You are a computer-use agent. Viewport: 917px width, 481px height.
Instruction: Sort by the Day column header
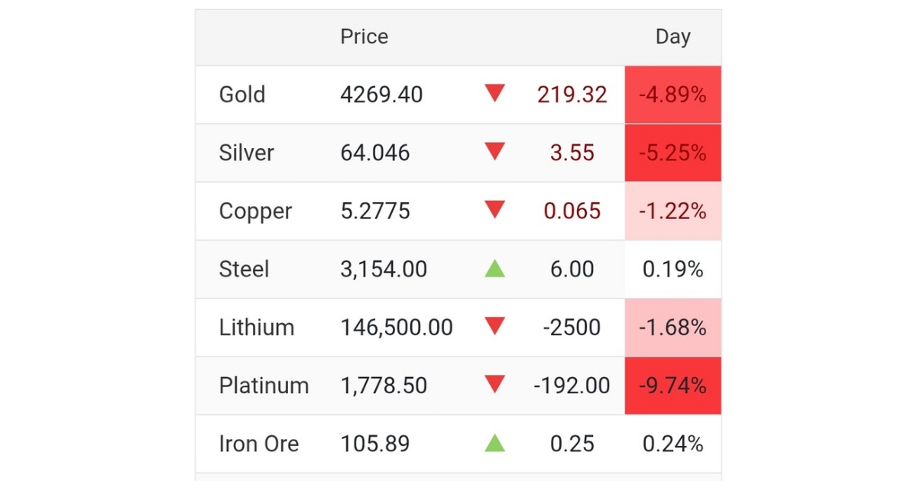pyautogui.click(x=673, y=37)
